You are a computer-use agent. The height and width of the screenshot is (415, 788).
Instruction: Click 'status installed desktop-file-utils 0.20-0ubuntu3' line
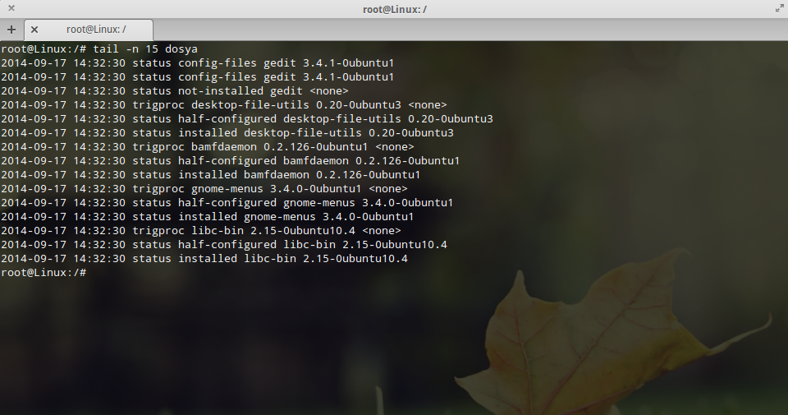coord(227,133)
